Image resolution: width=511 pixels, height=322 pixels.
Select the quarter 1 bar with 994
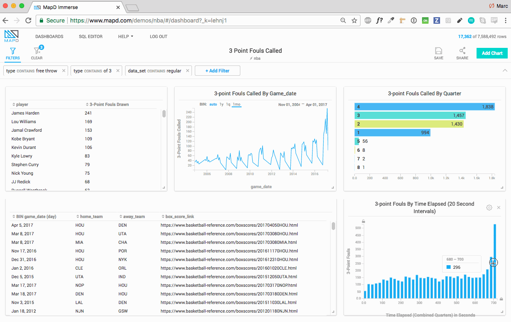tap(392, 133)
